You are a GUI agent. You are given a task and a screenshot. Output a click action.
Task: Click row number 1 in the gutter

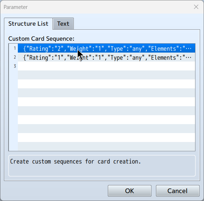pyautogui.click(x=15, y=48)
